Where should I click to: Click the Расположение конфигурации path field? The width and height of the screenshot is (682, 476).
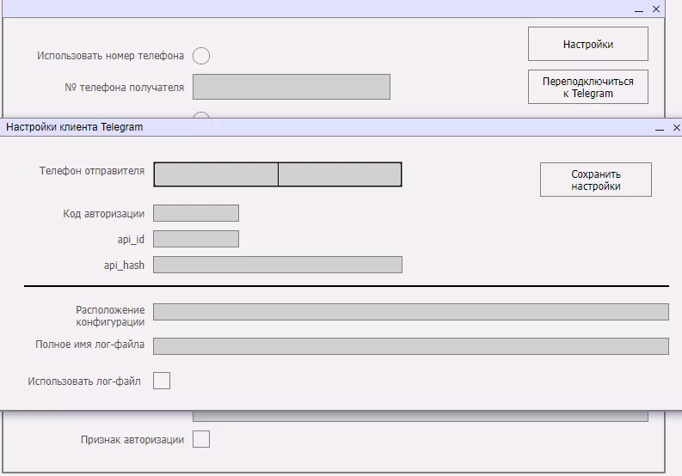coord(410,312)
